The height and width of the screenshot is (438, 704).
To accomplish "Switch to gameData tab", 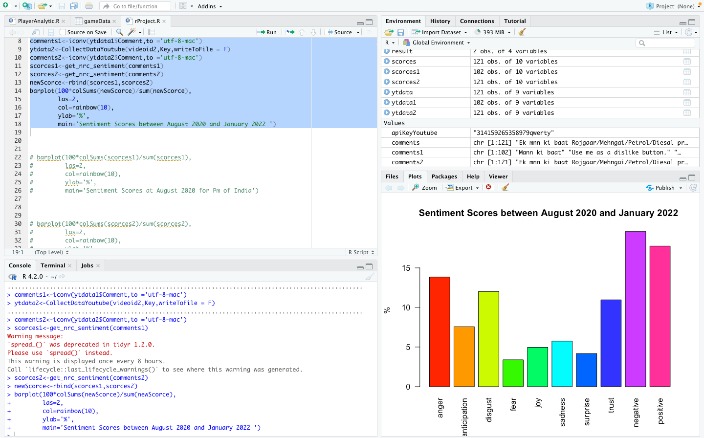I will pyautogui.click(x=97, y=21).
